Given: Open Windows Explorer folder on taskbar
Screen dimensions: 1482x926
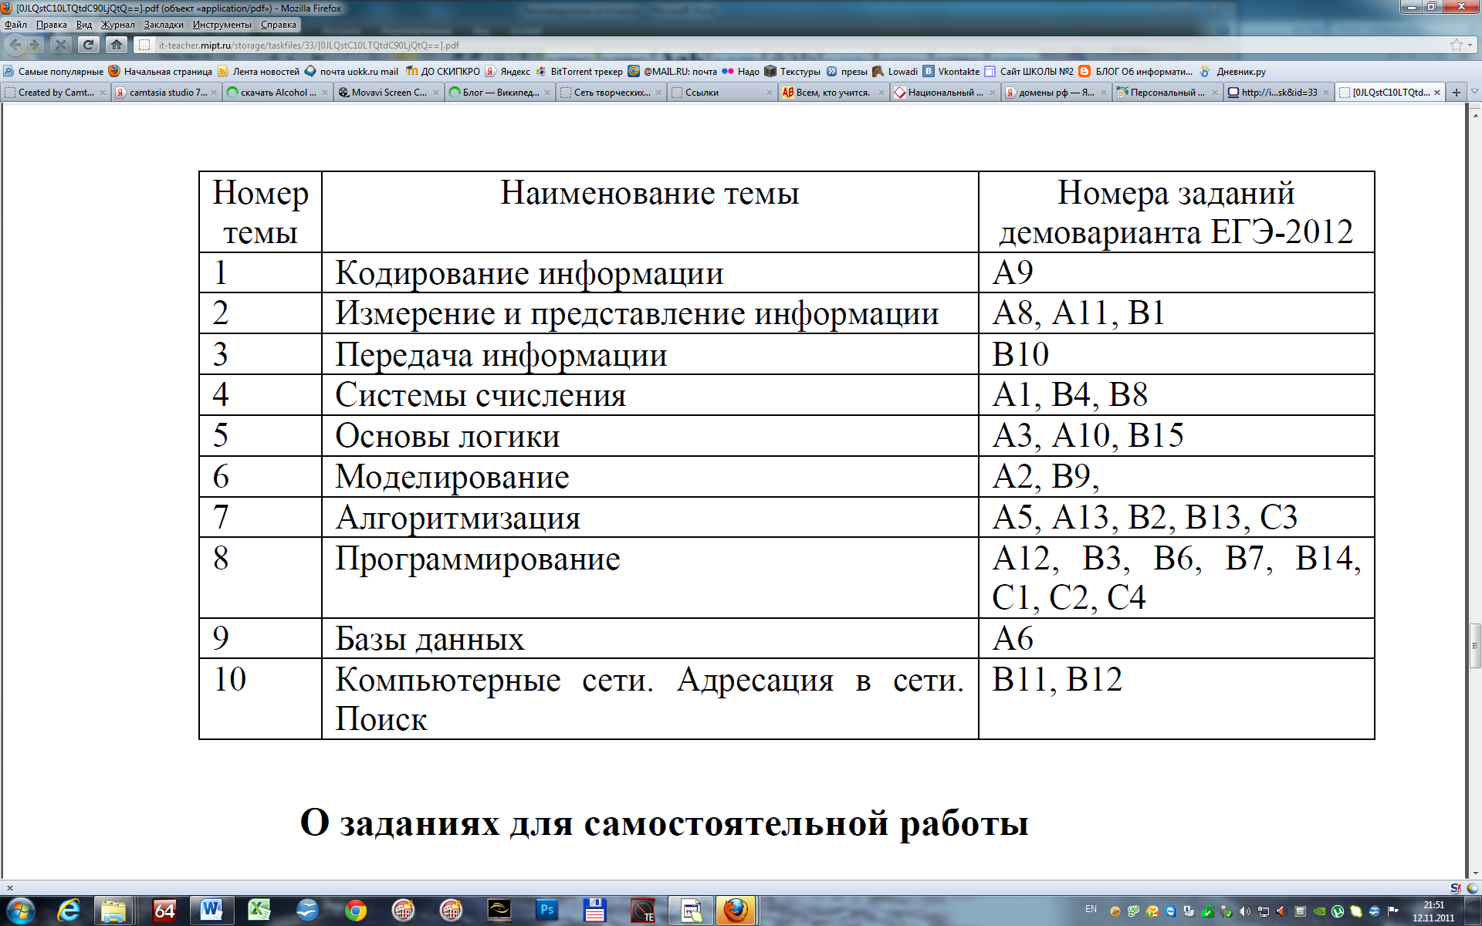Looking at the screenshot, I should point(113,911).
